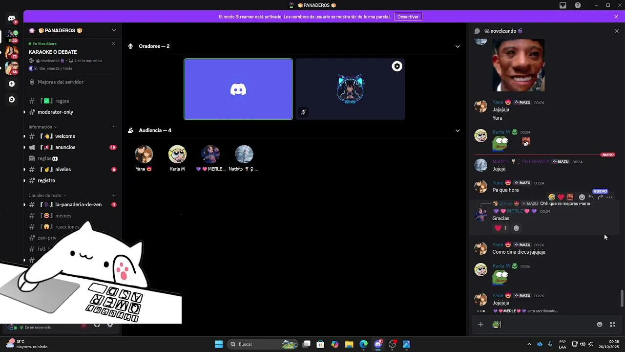Screen dimensions: 625x352
Task: Click Karla M's avatar in the audience
Action: coord(177,154)
